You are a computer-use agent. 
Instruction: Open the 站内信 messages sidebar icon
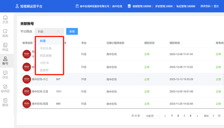click(x=5, y=89)
